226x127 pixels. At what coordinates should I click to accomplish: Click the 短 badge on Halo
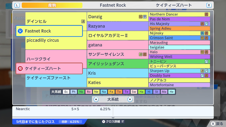tap(202, 52)
